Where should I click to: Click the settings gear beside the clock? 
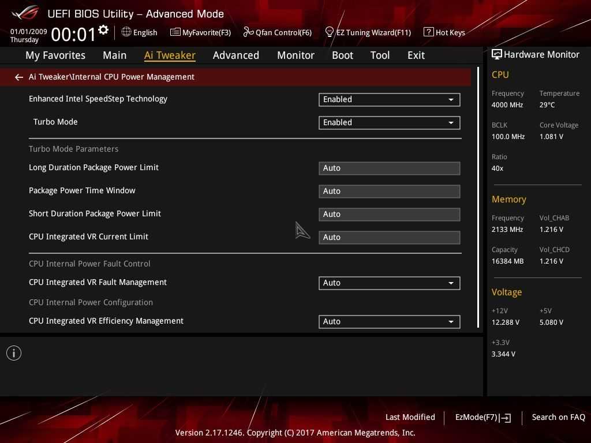pos(103,30)
